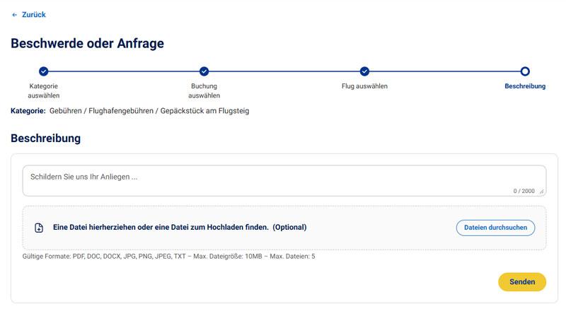Click the current 'Beschreibung' step circle

[525, 71]
